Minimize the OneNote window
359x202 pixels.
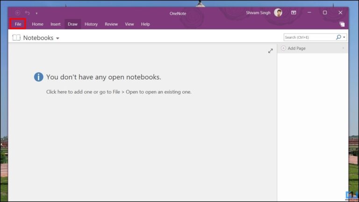(x=309, y=13)
